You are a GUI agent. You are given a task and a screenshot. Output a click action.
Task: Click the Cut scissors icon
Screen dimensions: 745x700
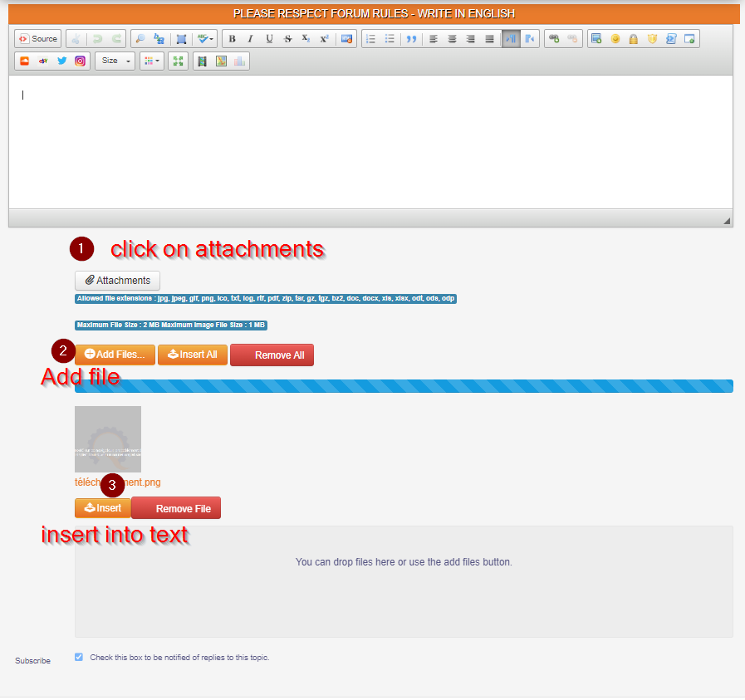76,39
